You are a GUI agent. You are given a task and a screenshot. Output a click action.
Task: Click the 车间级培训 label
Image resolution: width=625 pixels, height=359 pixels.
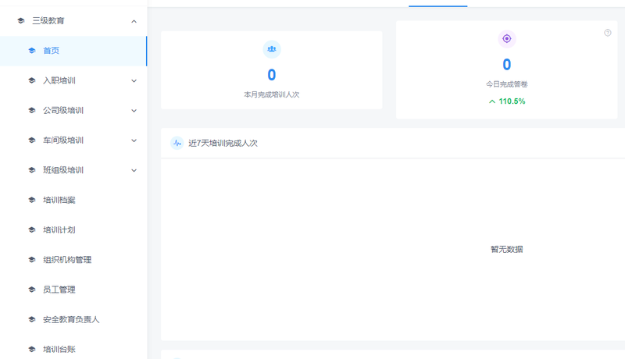(x=63, y=140)
